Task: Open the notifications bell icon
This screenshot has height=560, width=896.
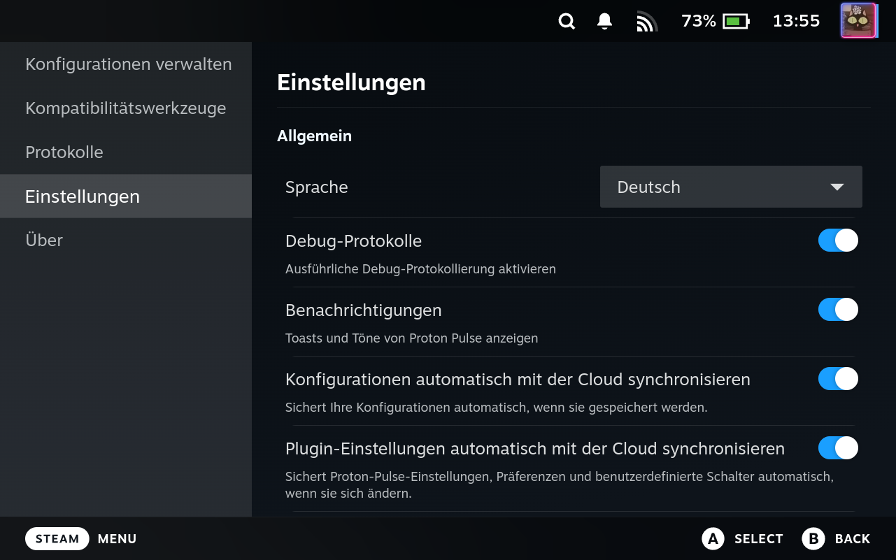Action: tap(605, 22)
